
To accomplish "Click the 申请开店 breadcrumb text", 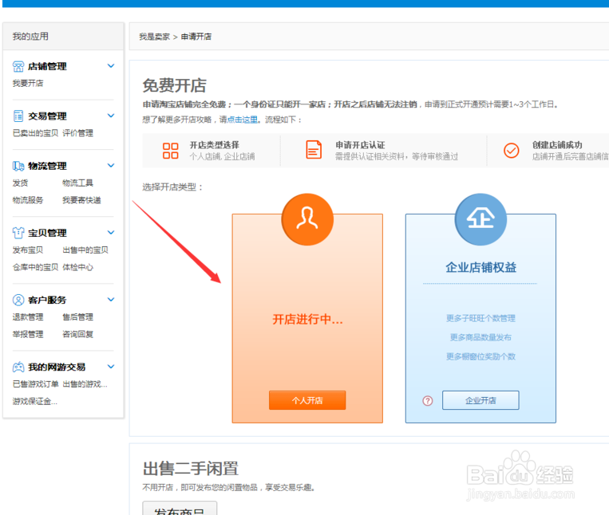I will (x=196, y=37).
